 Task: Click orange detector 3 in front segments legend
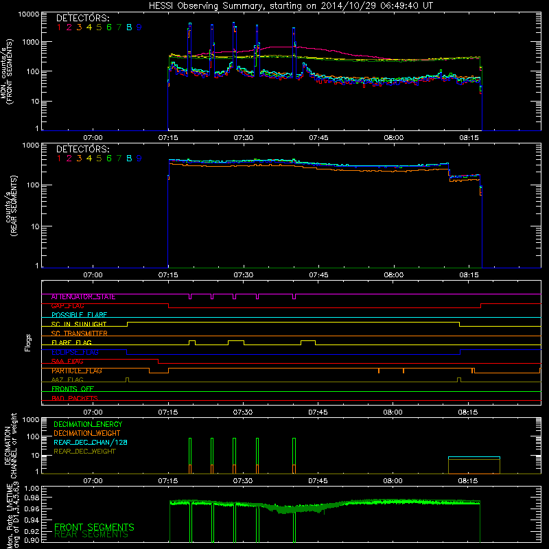click(79, 27)
